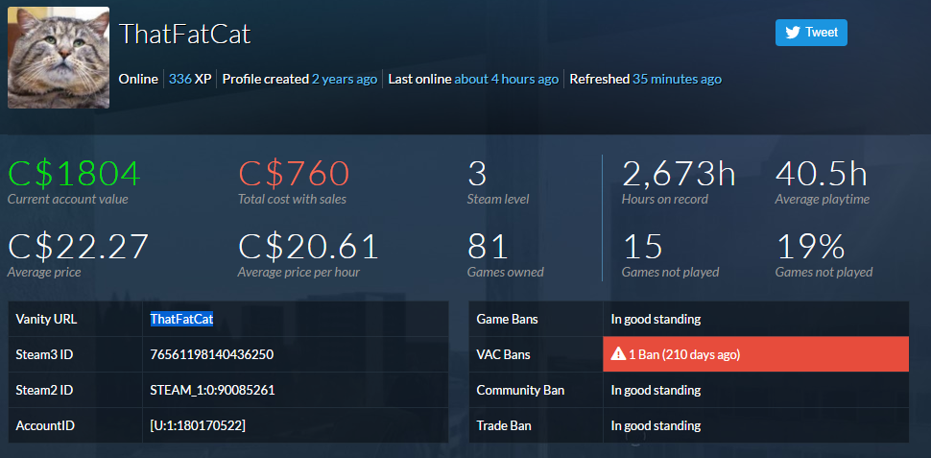The width and height of the screenshot is (931, 458).
Task: Open the 336 XP link
Action: click(179, 79)
